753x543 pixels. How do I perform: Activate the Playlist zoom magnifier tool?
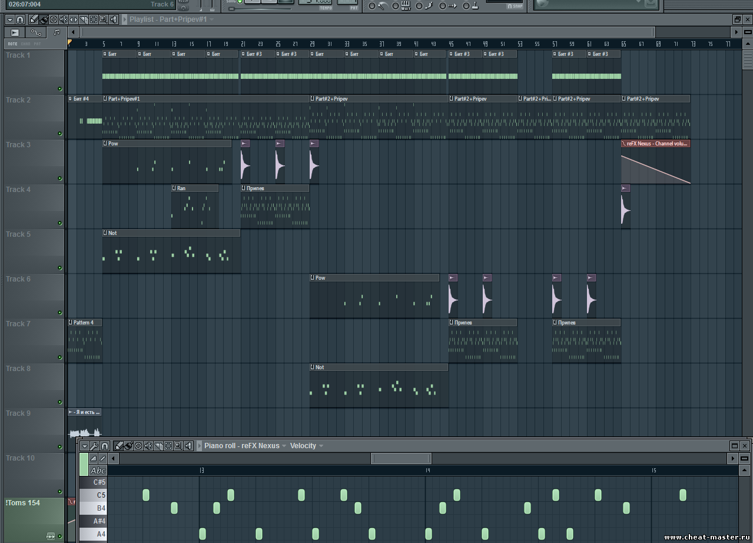[x=104, y=19]
